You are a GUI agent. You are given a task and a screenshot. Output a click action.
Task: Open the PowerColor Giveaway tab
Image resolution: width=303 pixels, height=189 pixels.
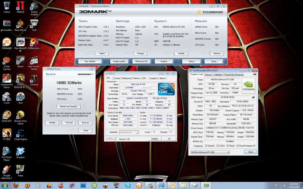234,75
